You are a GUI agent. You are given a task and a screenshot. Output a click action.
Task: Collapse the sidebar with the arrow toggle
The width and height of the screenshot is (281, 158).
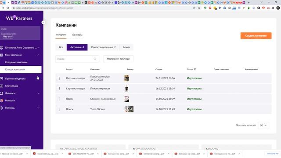tap(43, 22)
